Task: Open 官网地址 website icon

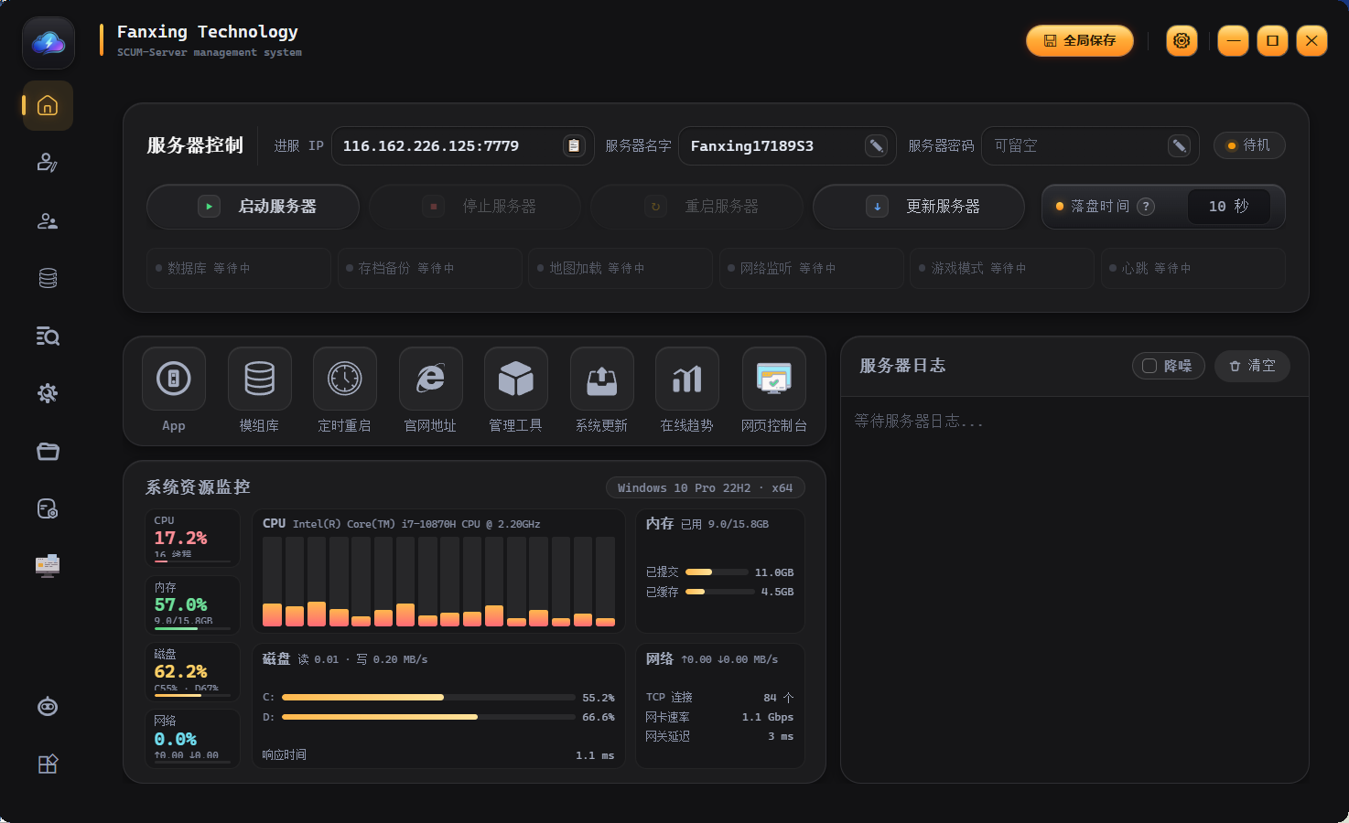Action: 431,379
